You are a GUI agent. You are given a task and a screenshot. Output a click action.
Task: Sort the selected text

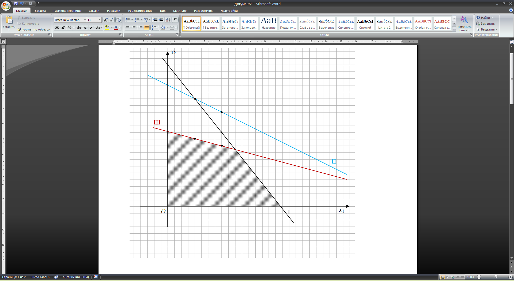tap(168, 20)
